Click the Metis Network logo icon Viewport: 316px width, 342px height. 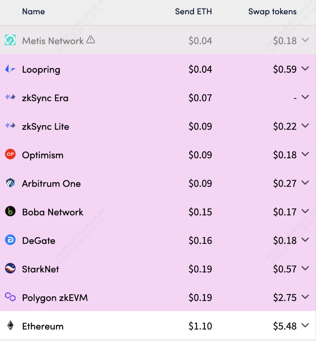click(x=10, y=40)
